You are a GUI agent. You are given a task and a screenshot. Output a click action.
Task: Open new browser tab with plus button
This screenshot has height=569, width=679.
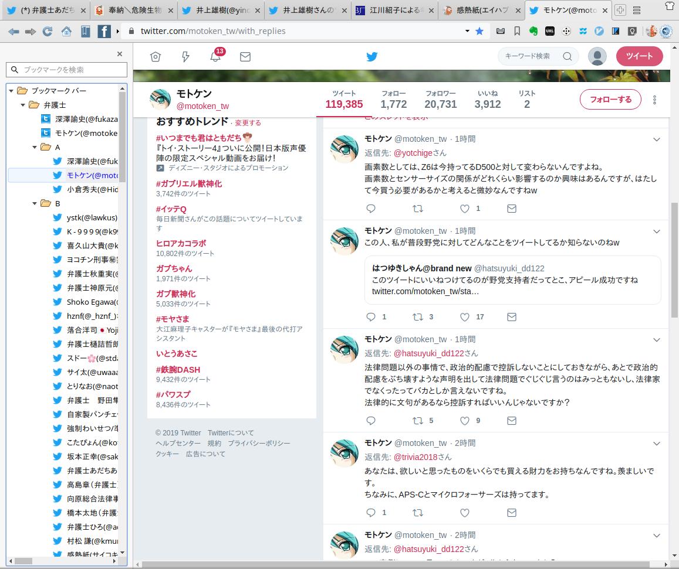tap(620, 10)
